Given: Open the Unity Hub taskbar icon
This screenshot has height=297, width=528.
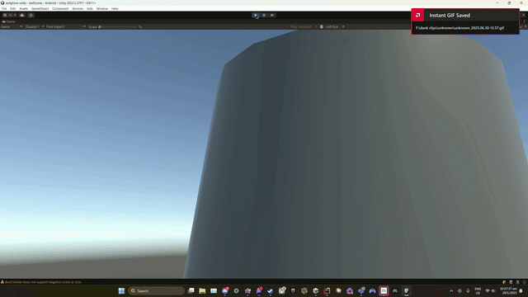Looking at the screenshot, I should [x=315, y=290].
